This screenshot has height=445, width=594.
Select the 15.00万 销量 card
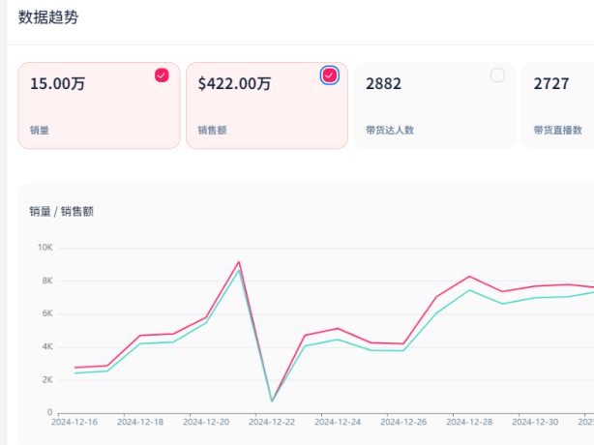[99, 105]
